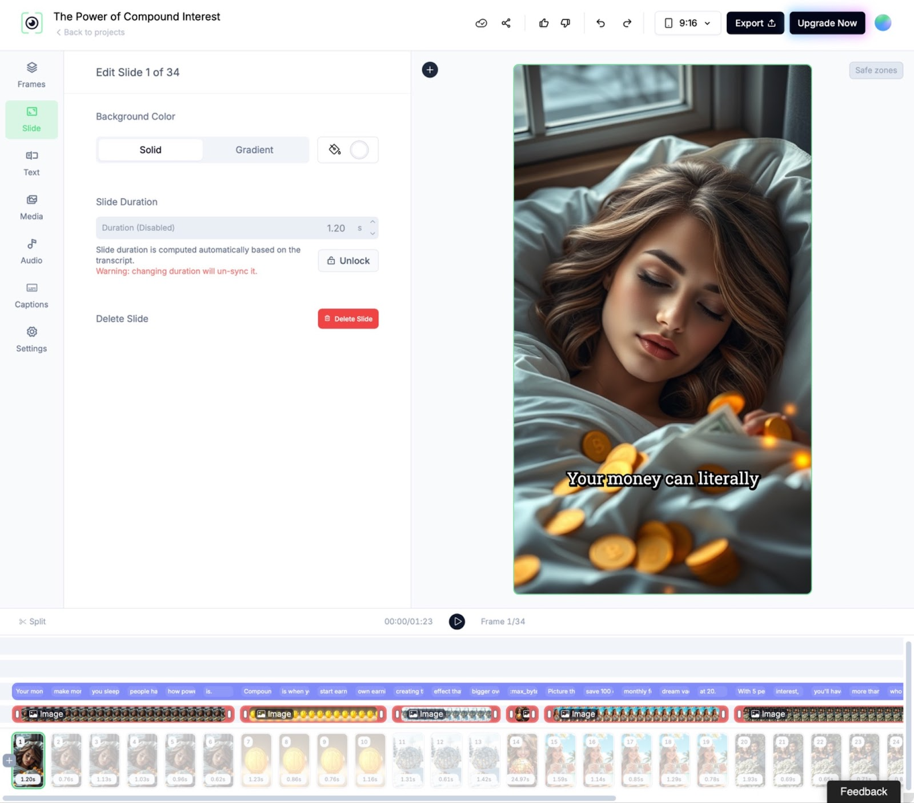Select 'Compoun' caption segment
This screenshot has height=803, width=914.
pos(258,692)
